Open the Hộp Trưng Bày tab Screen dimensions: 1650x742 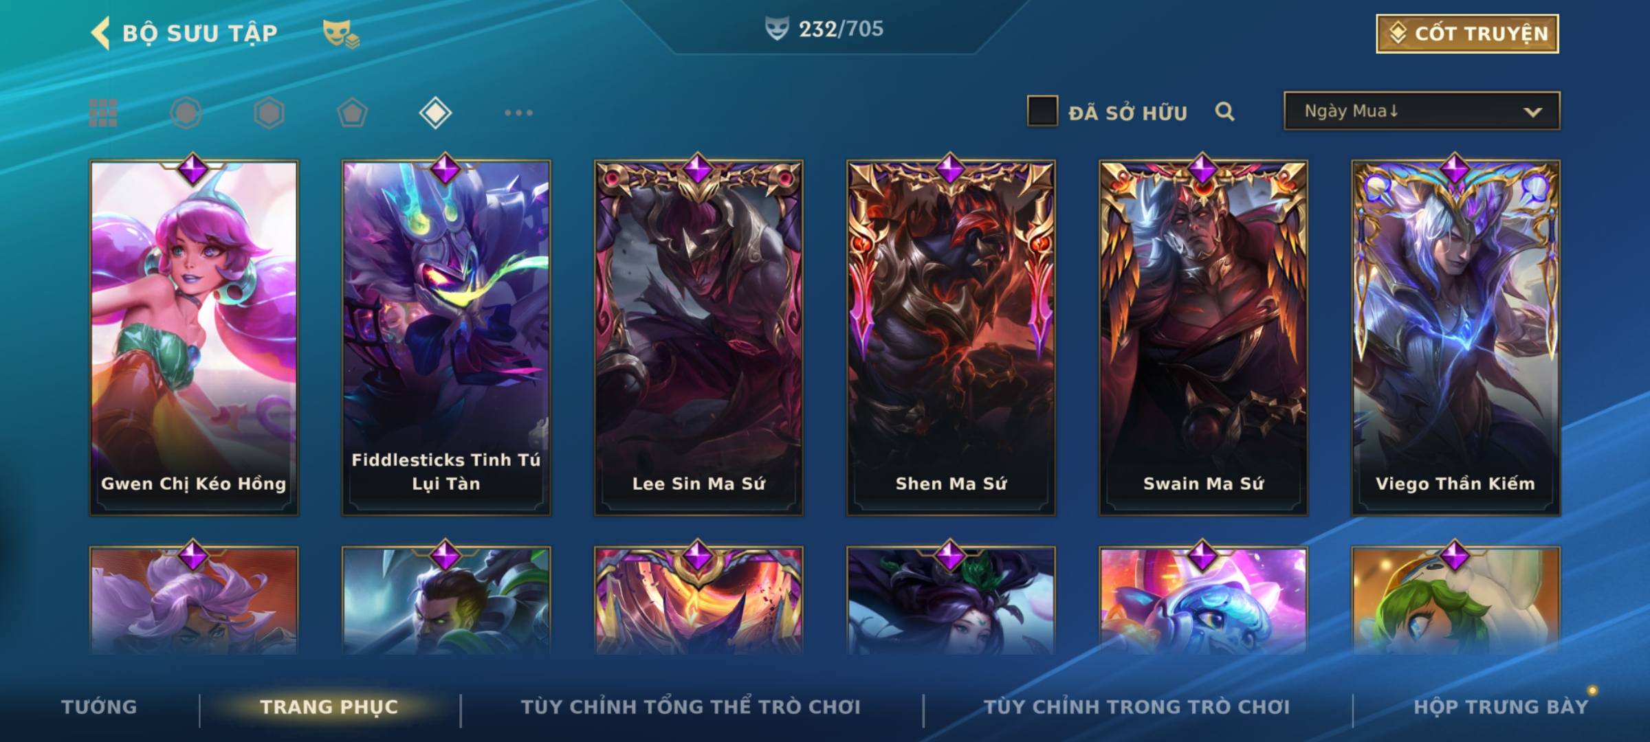[1501, 707]
